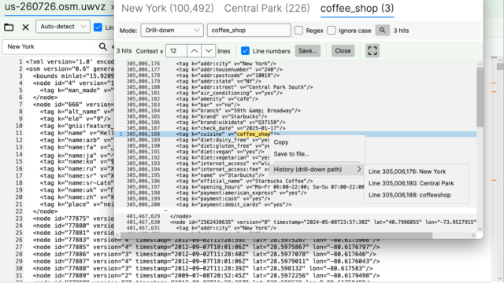Viewport: 504px width, 283px height.
Task: Click magnifier icon in the New York search box
Action: point(103,46)
